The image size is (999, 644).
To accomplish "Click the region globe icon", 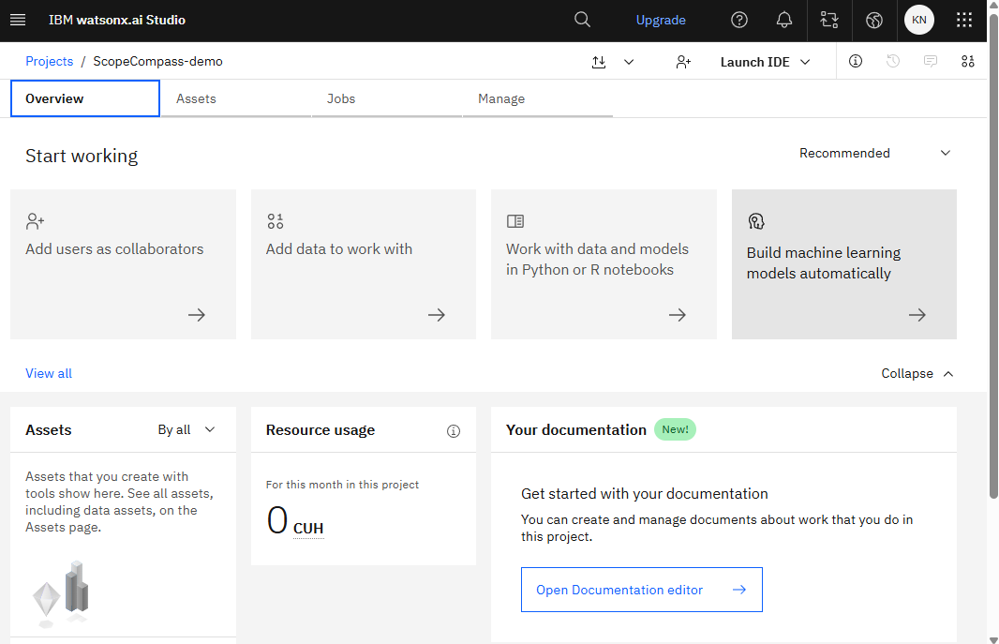I will (x=874, y=20).
